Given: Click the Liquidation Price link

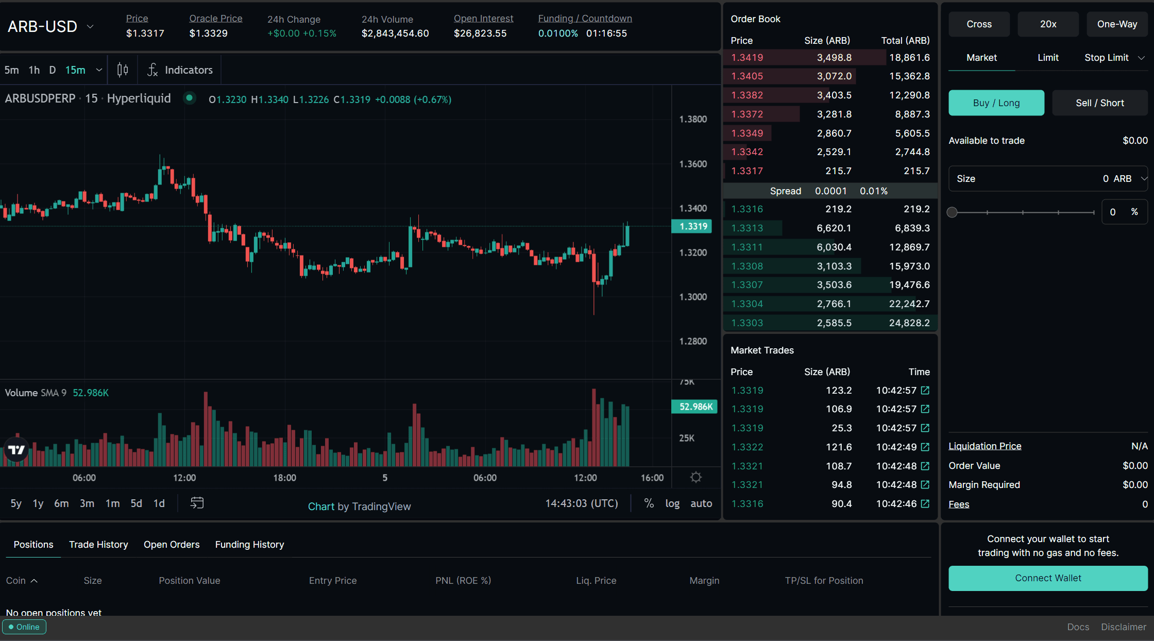Looking at the screenshot, I should pos(985,446).
